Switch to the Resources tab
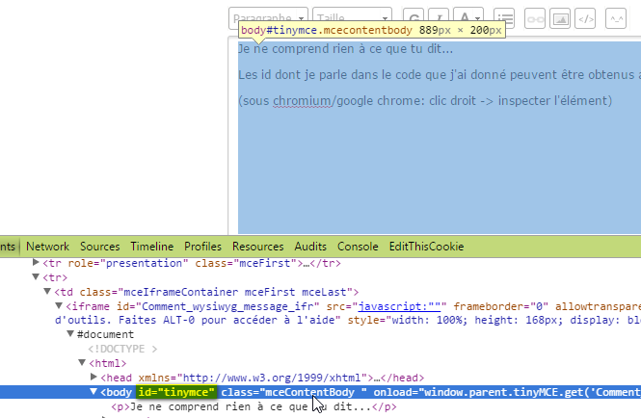The image size is (641, 418). coord(258,247)
